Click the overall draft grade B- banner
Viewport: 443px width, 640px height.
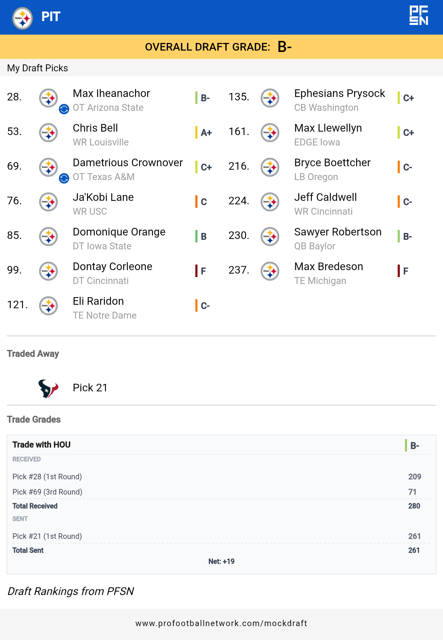(221, 47)
